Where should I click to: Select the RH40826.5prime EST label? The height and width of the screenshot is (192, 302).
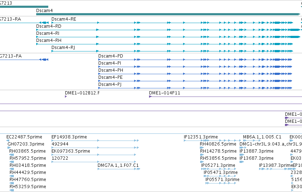tap(218, 144)
